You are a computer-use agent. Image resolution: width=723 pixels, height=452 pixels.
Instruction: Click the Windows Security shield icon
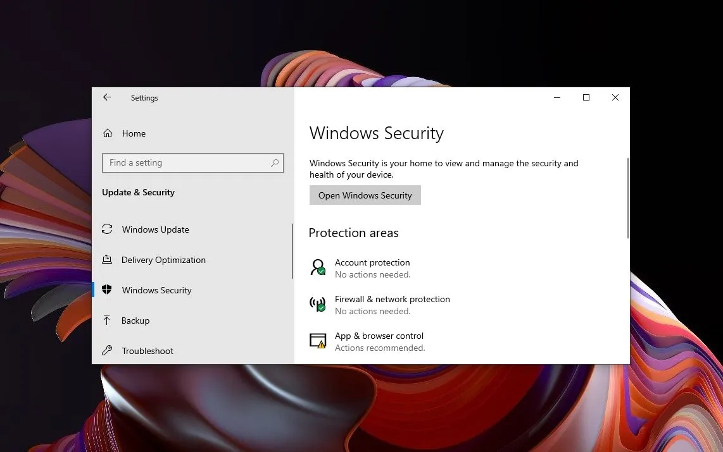[108, 290]
